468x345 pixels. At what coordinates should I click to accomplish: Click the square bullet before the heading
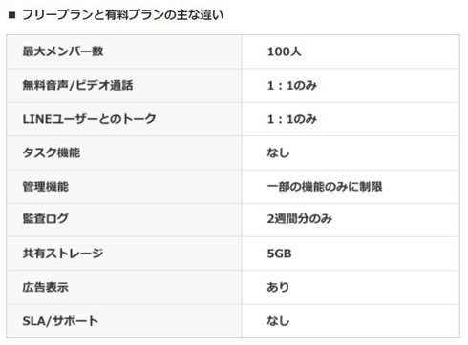click(11, 15)
